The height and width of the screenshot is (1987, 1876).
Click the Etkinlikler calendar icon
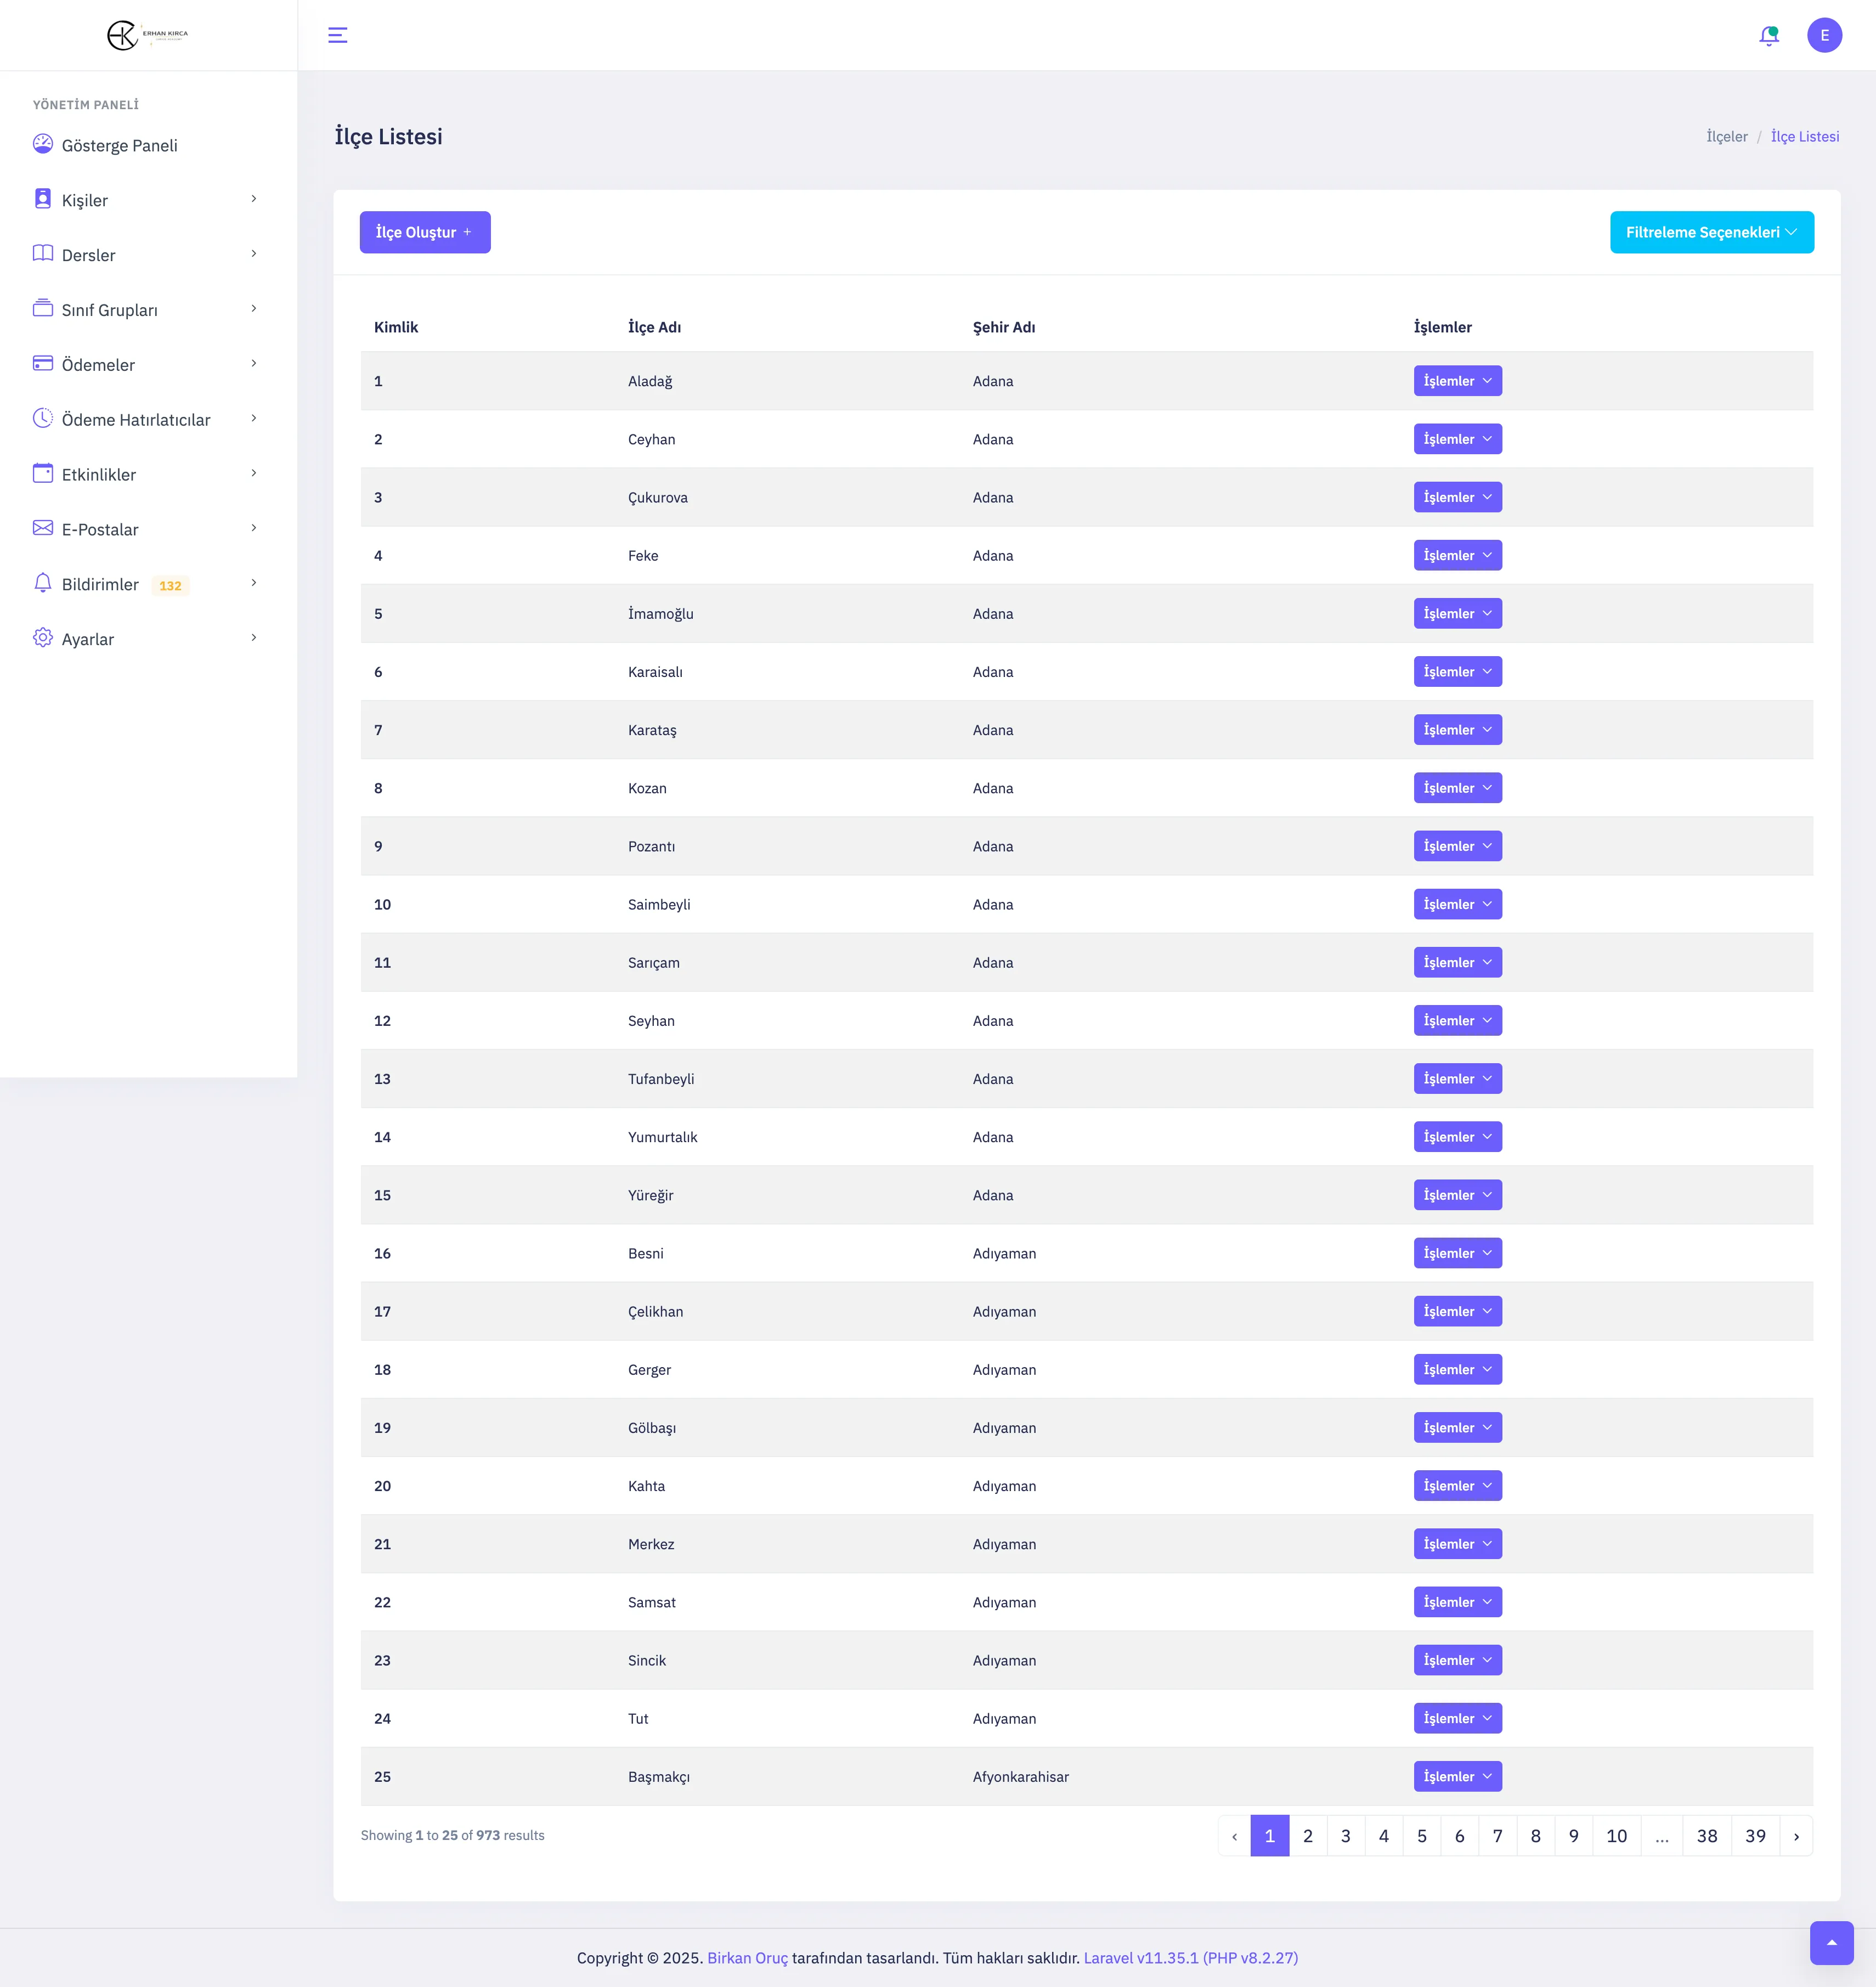click(43, 473)
